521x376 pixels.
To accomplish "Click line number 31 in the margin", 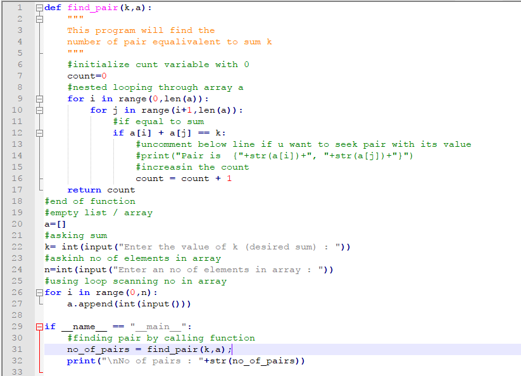I will coord(17,349).
